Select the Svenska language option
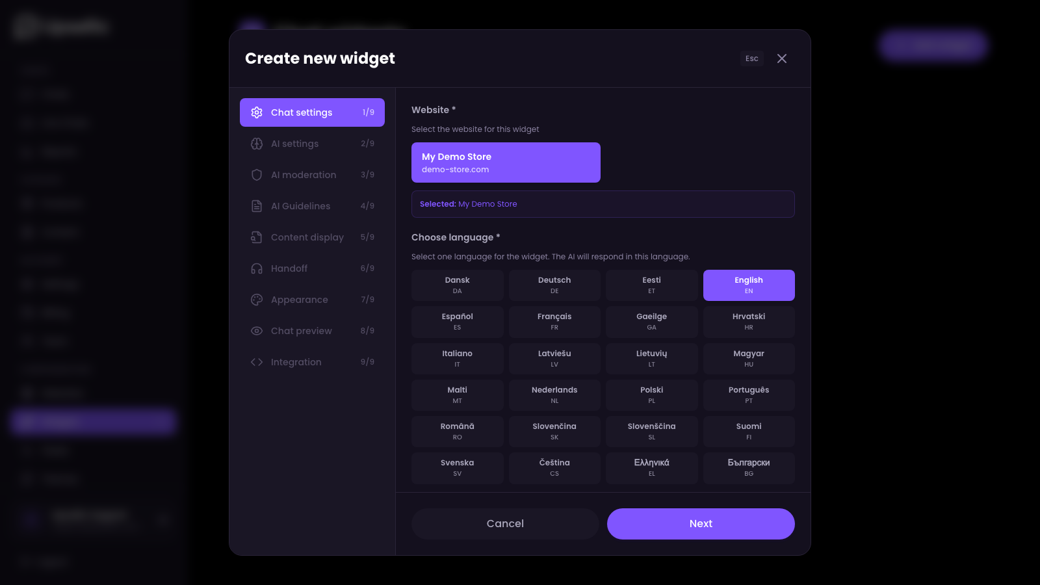The height and width of the screenshot is (585, 1040). (458, 467)
